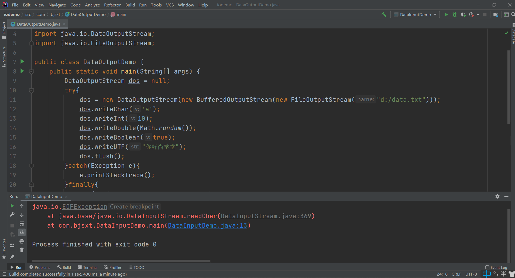The image size is (515, 278).
Task: Click the Run Anything window icon
Action: click(506, 15)
